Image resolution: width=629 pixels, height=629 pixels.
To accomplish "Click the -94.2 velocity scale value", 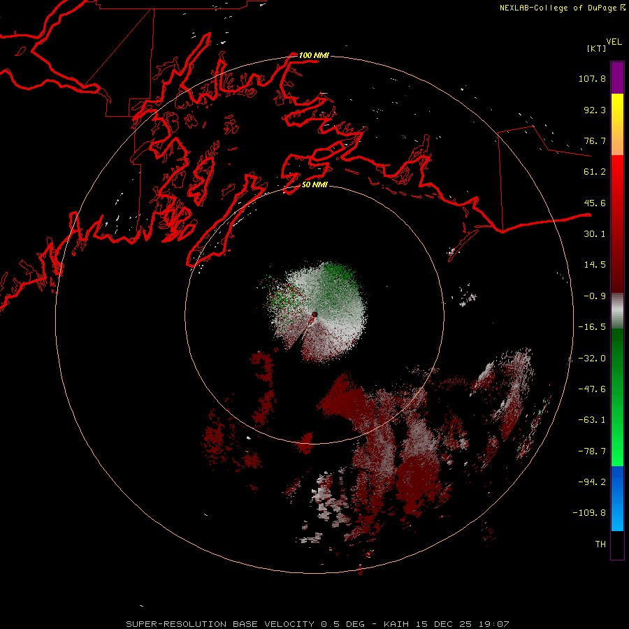I will coord(592,482).
